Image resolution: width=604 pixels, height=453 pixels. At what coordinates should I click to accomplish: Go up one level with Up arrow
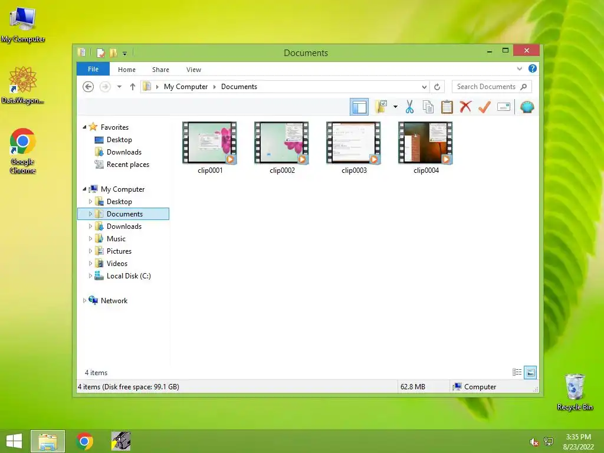(x=133, y=87)
